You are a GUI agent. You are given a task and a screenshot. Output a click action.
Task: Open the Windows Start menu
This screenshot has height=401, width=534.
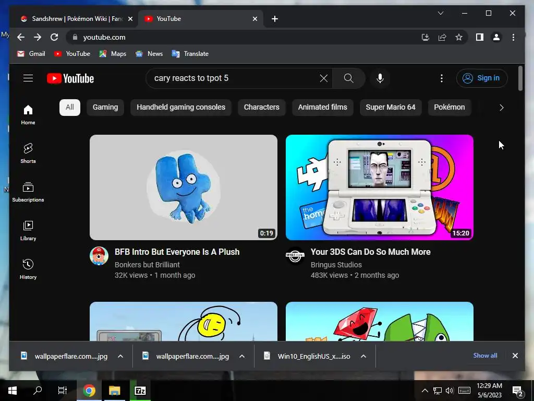click(13, 391)
